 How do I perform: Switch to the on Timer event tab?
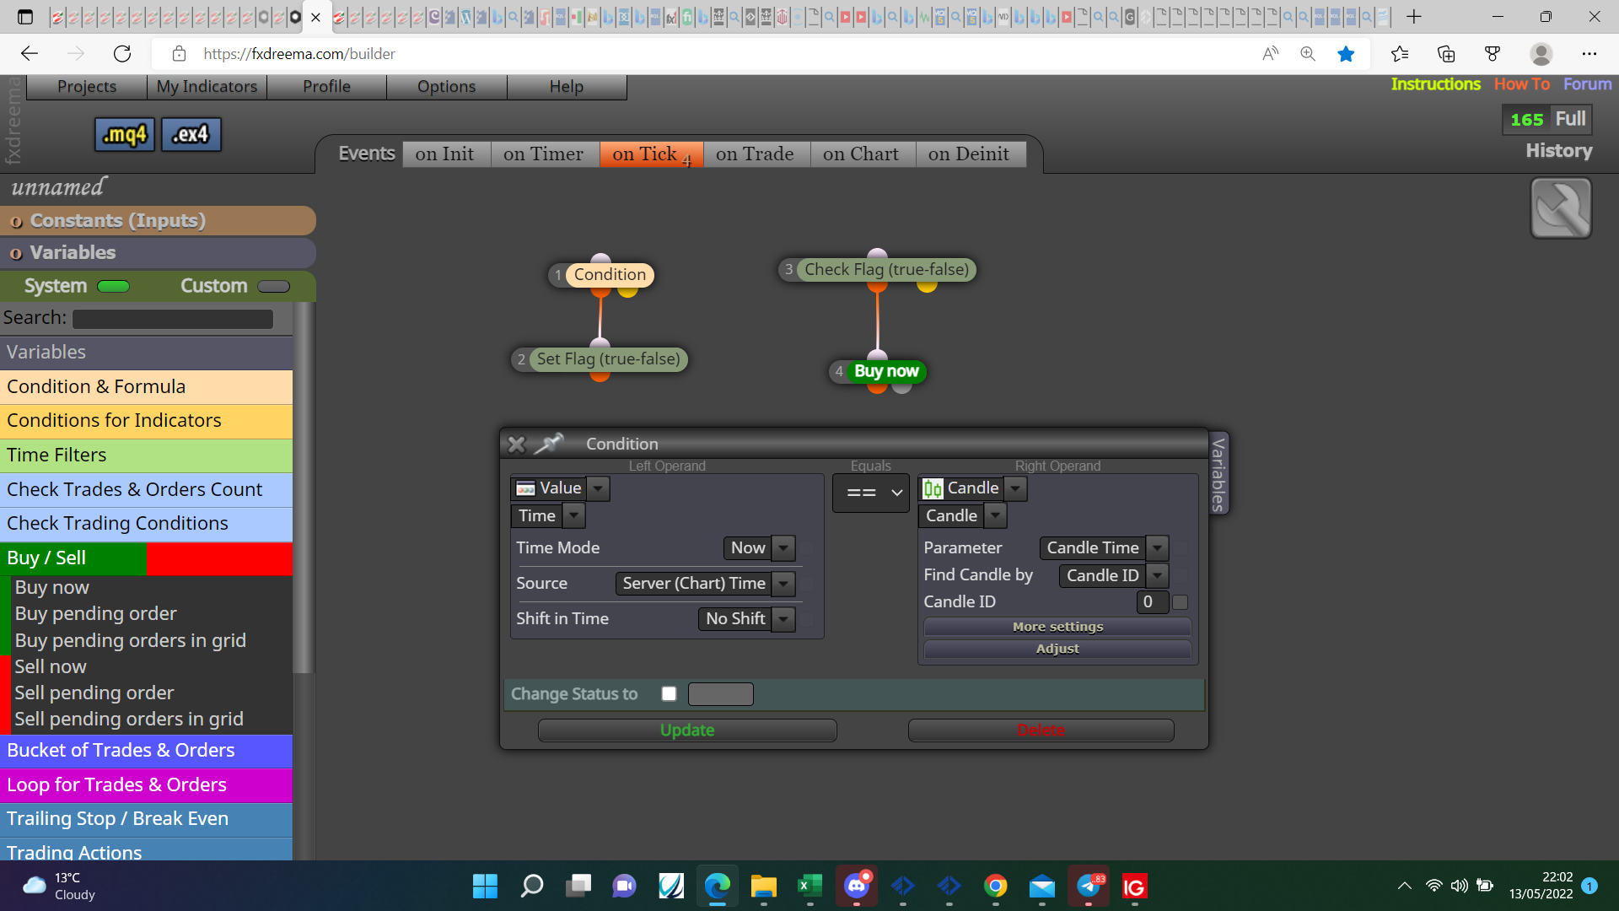pyautogui.click(x=544, y=154)
